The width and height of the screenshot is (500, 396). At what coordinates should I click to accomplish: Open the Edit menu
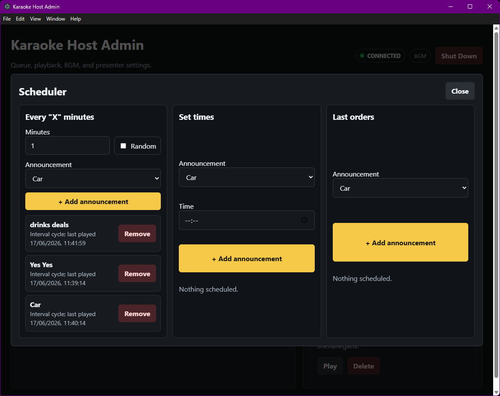pos(20,19)
